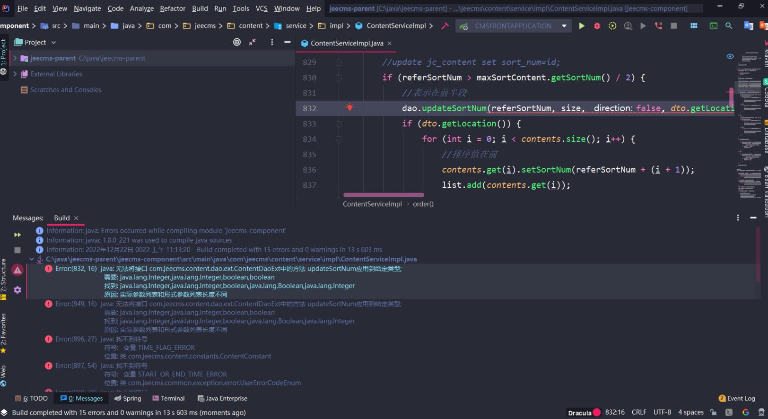Open Search Everywhere magnifier icon

729,26
